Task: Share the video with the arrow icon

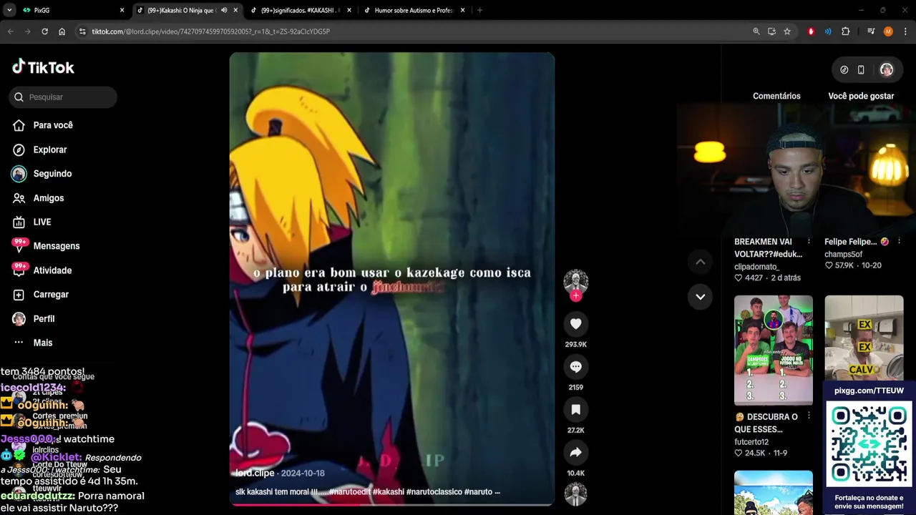Action: coord(575,453)
